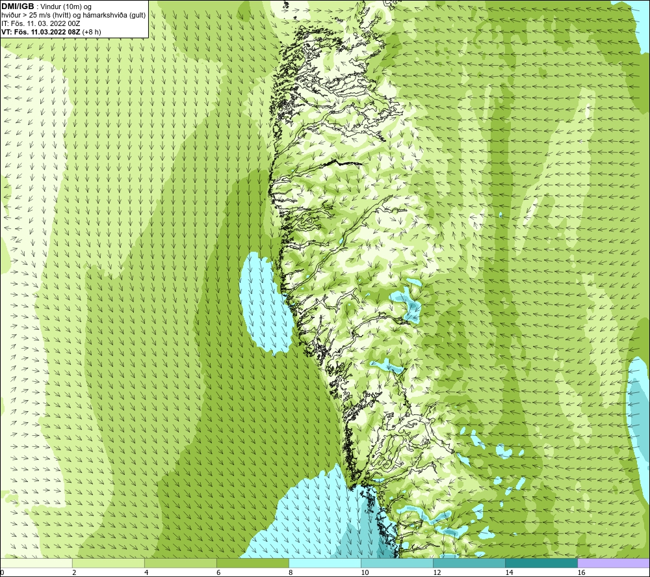Click the "DMI/IGB" title text

18,7
